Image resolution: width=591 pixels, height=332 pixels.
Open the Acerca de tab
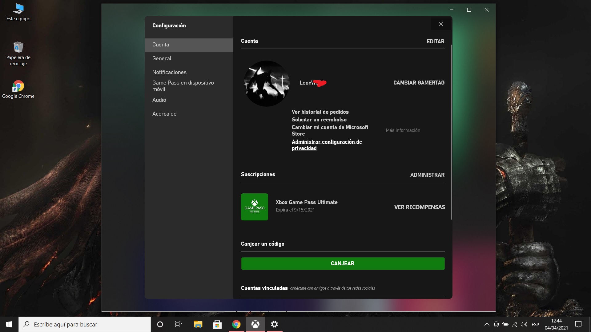pyautogui.click(x=189, y=114)
